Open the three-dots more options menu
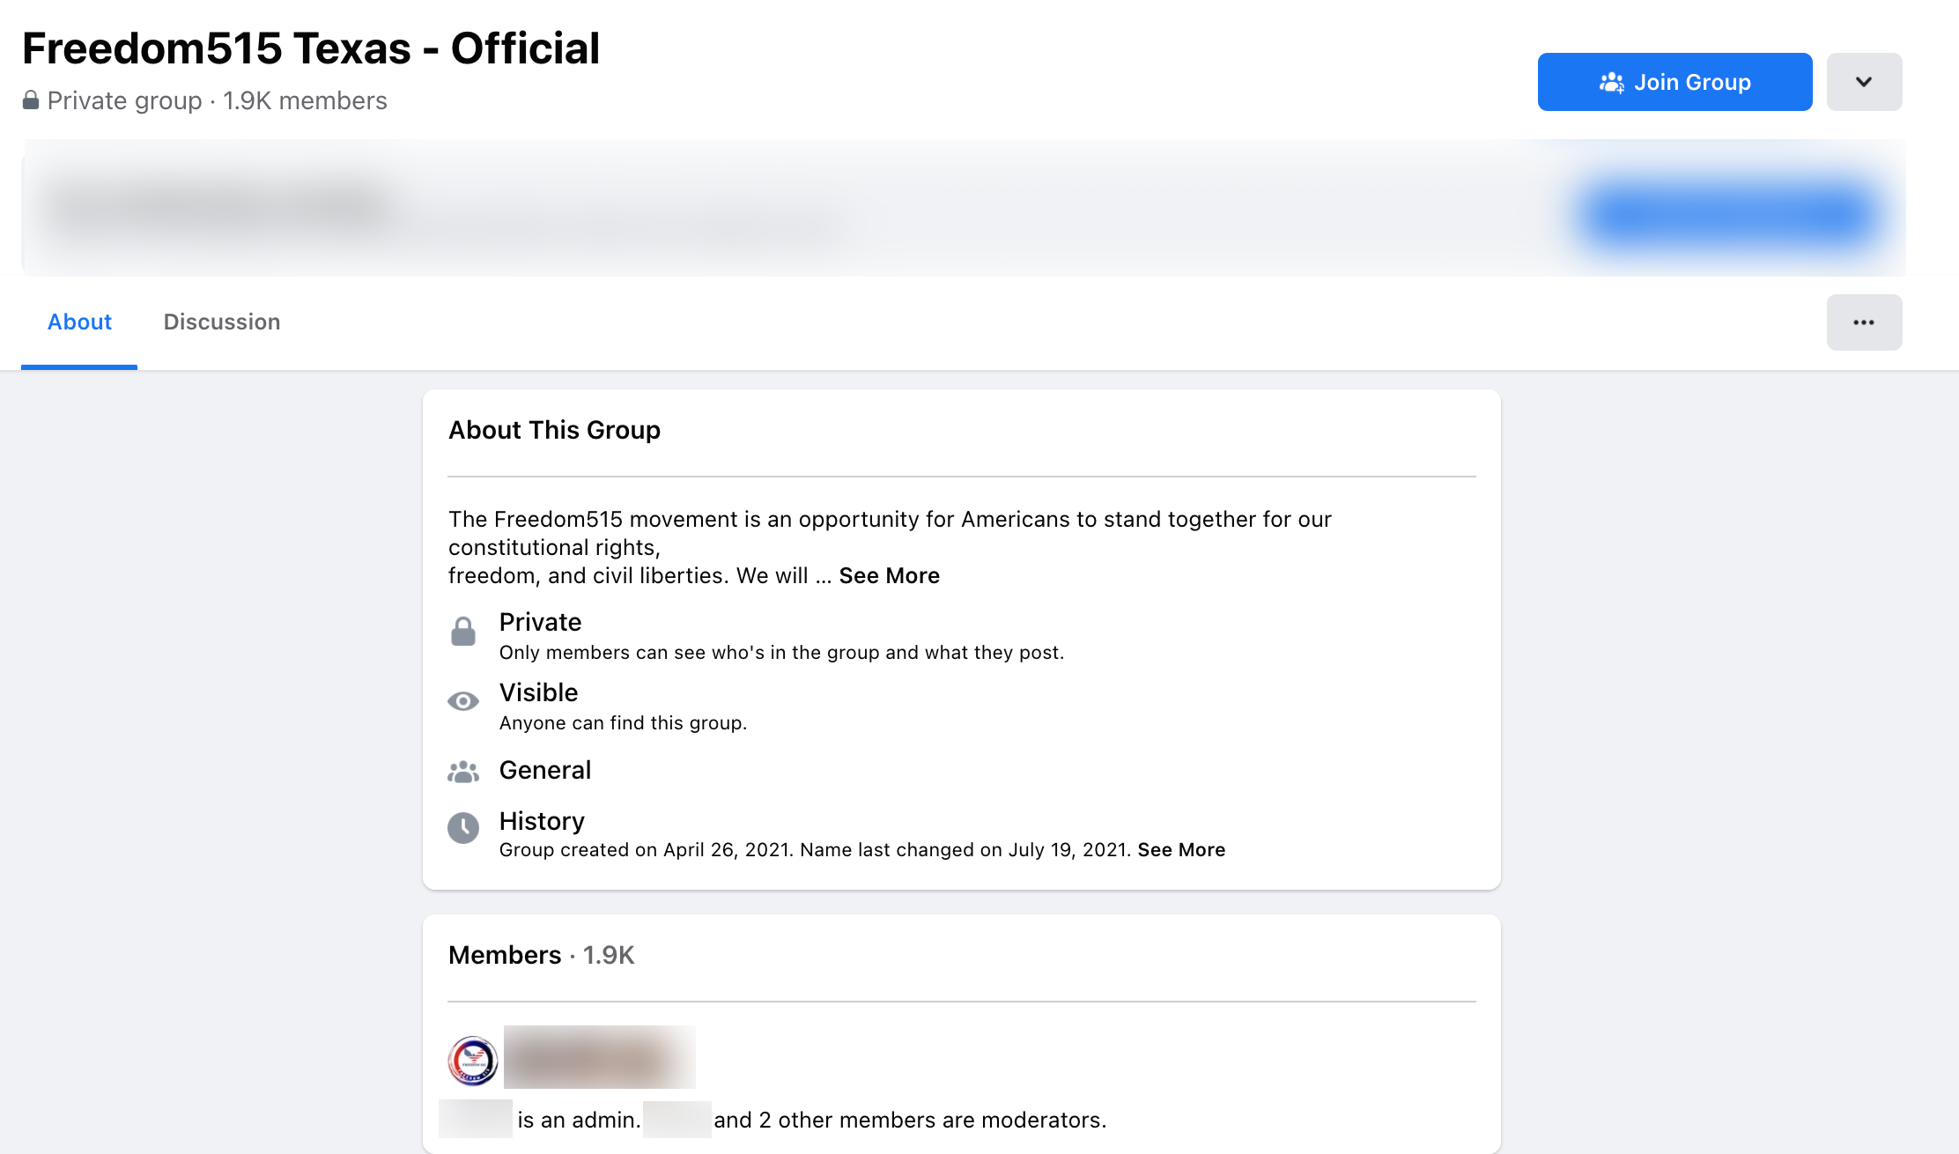The width and height of the screenshot is (1959, 1154). click(x=1864, y=322)
